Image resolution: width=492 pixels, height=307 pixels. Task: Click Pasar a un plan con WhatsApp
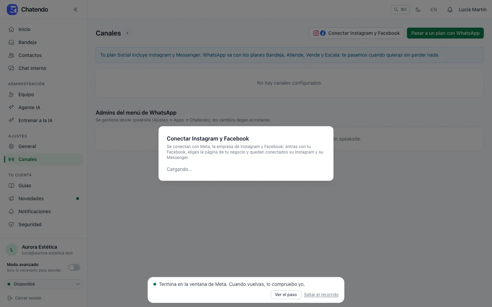[x=445, y=33]
